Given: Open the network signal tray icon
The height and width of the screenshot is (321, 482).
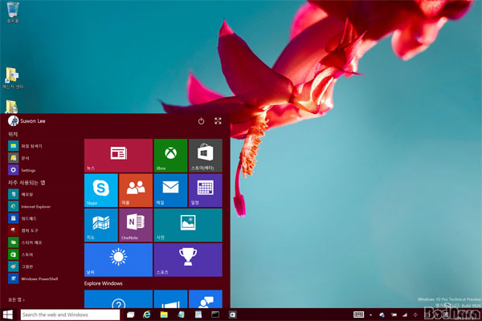Looking at the screenshot, I should [405, 315].
